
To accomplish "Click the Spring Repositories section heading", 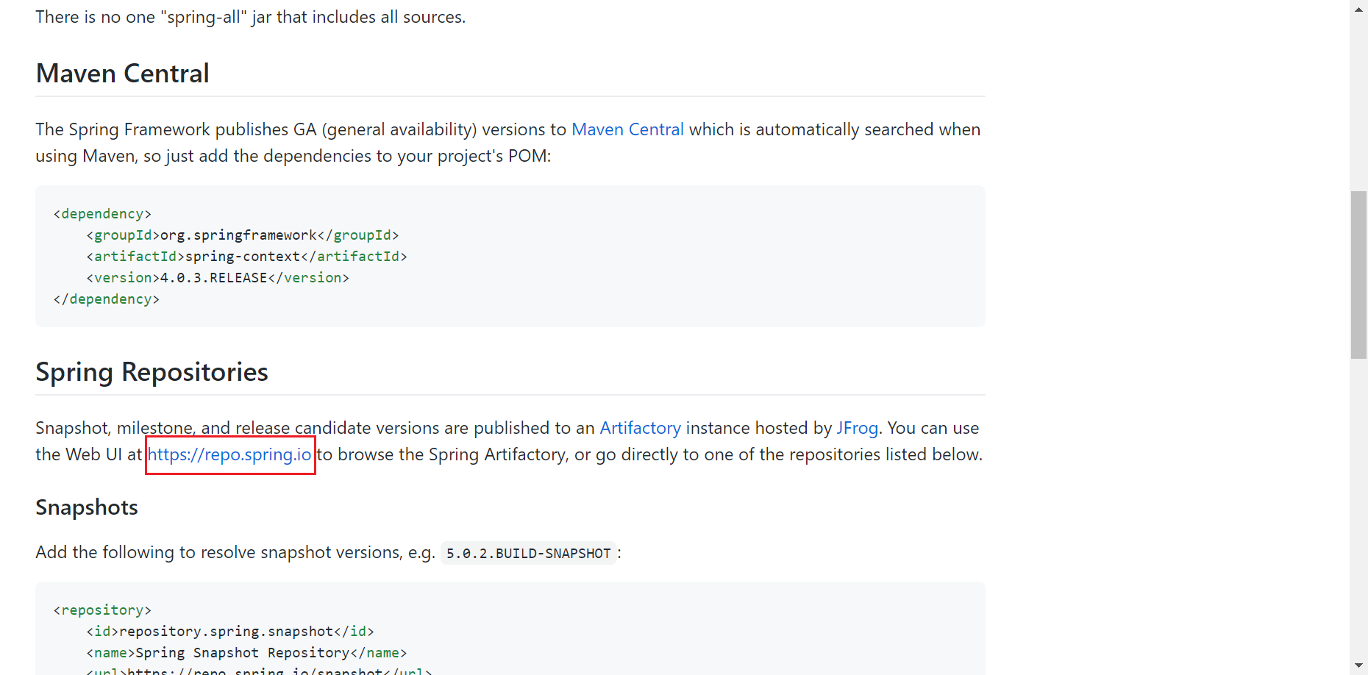I will coord(152,372).
